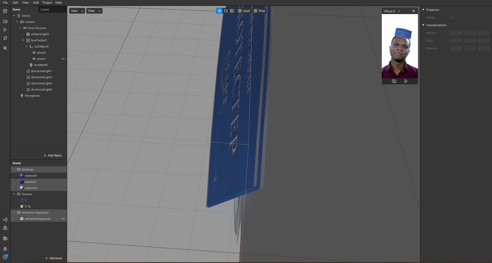This screenshot has width=492, height=263.
Task: Open search with the magnifier icon
Action: pyautogui.click(x=5, y=48)
